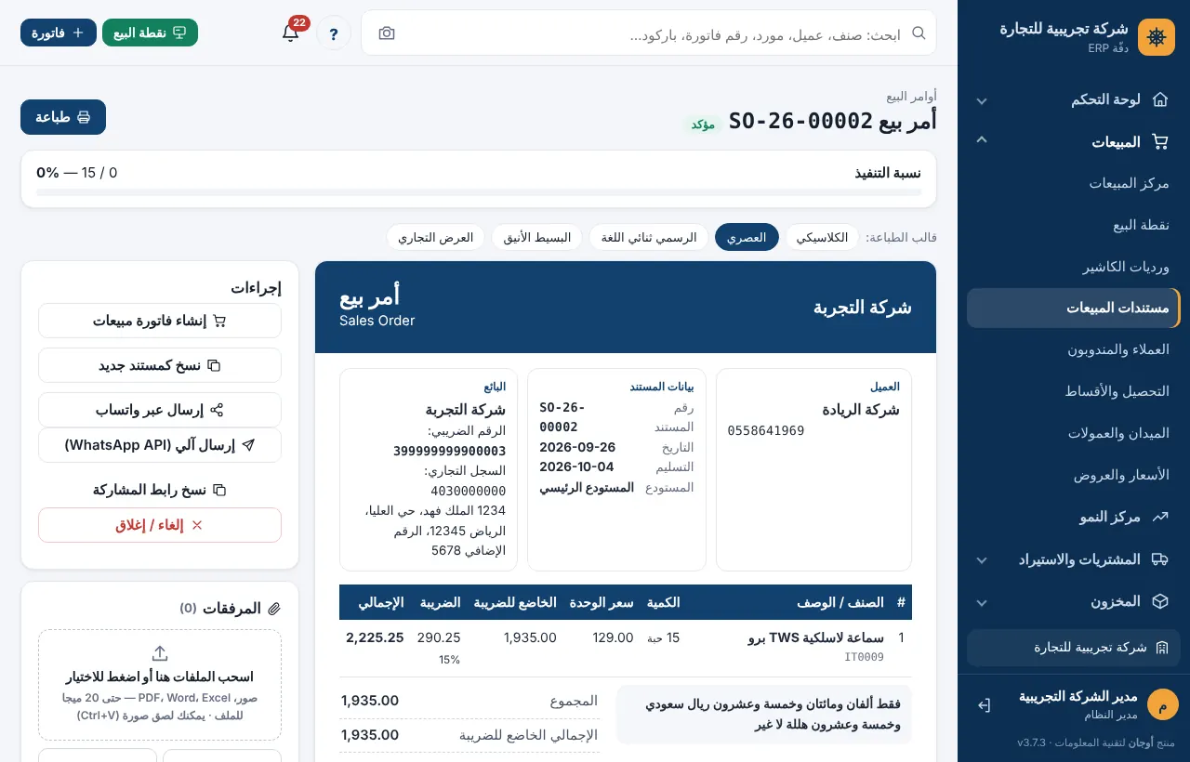
Task: Click the red إلغاء / إغلاق button
Action: click(x=160, y=525)
